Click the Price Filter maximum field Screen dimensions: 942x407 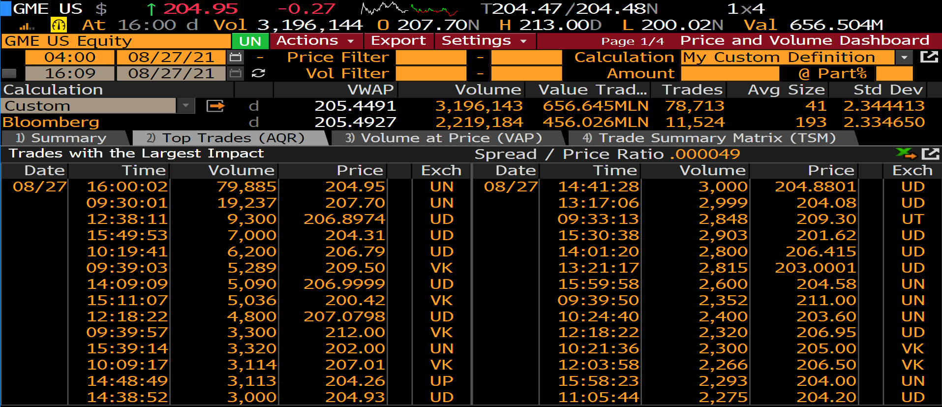[x=526, y=57]
